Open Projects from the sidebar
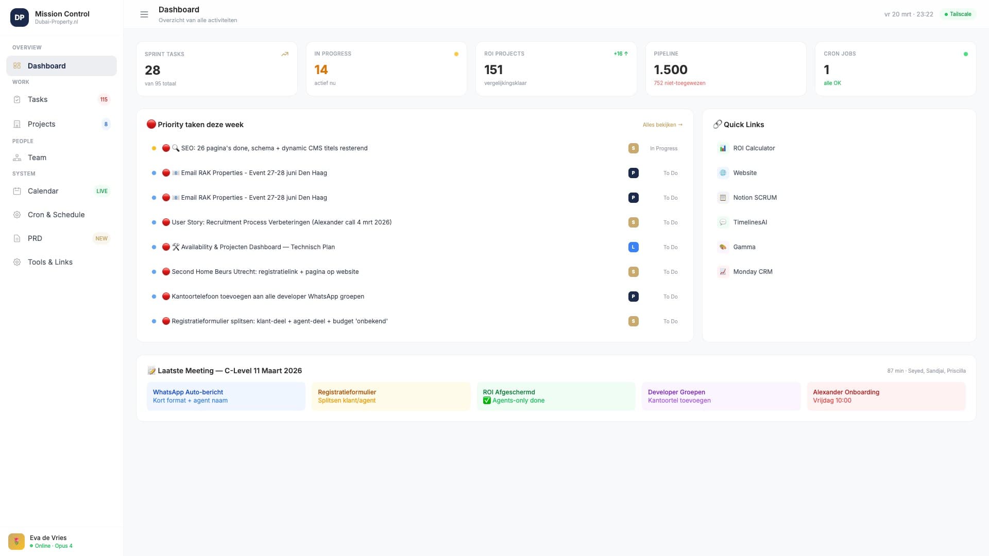989x556 pixels. pyautogui.click(x=16, y=124)
